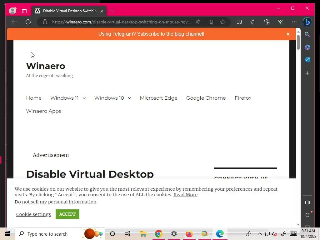
Task: Open the Windows 10 menu item
Action: (x=109, y=98)
